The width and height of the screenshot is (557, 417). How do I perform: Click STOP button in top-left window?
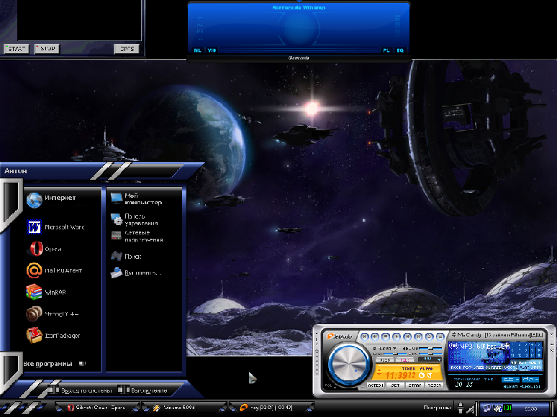47,49
